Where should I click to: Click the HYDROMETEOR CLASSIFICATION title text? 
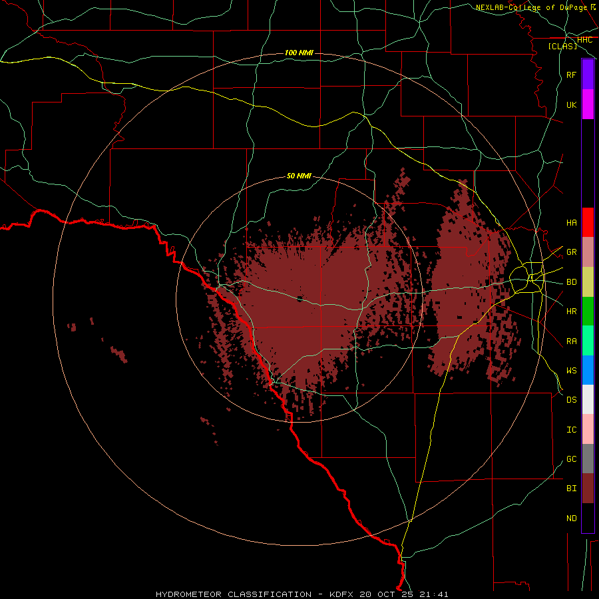[234, 594]
